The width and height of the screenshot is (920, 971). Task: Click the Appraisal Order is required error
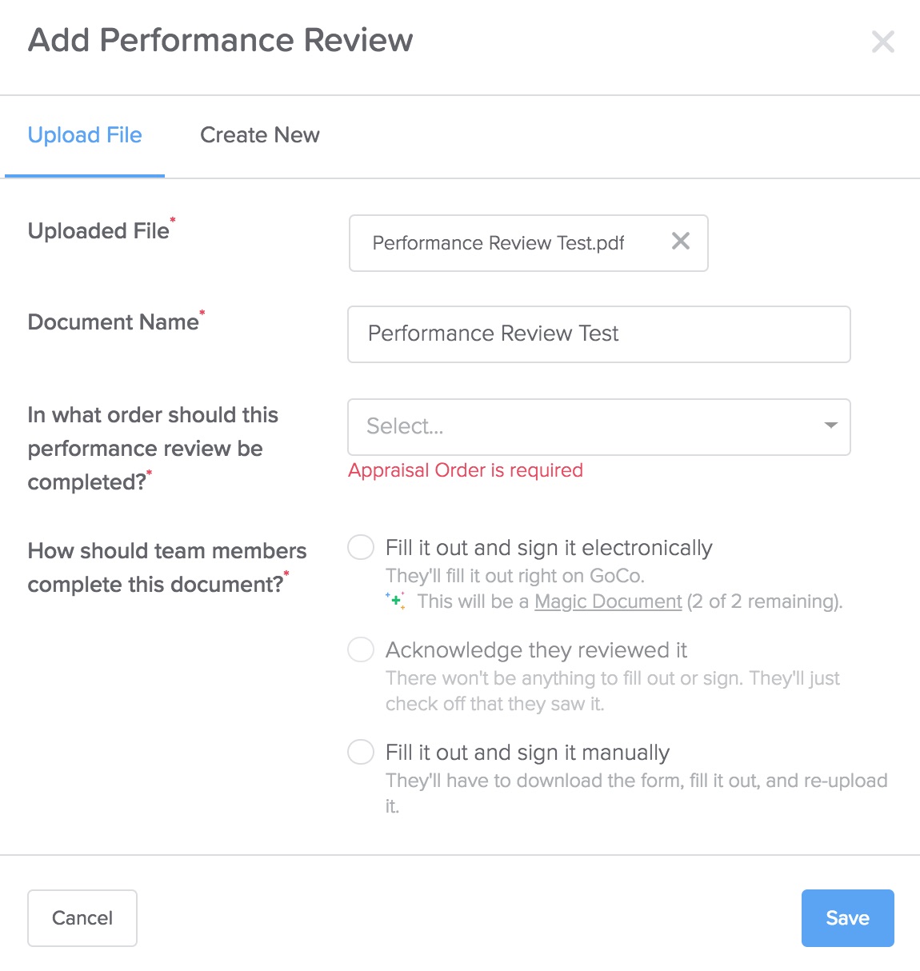click(x=466, y=470)
